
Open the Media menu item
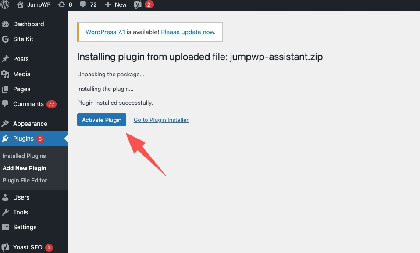(21, 74)
